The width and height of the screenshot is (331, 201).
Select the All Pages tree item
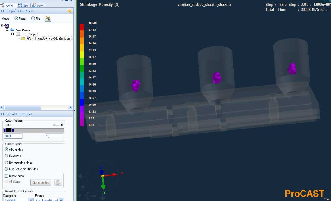[23, 30]
